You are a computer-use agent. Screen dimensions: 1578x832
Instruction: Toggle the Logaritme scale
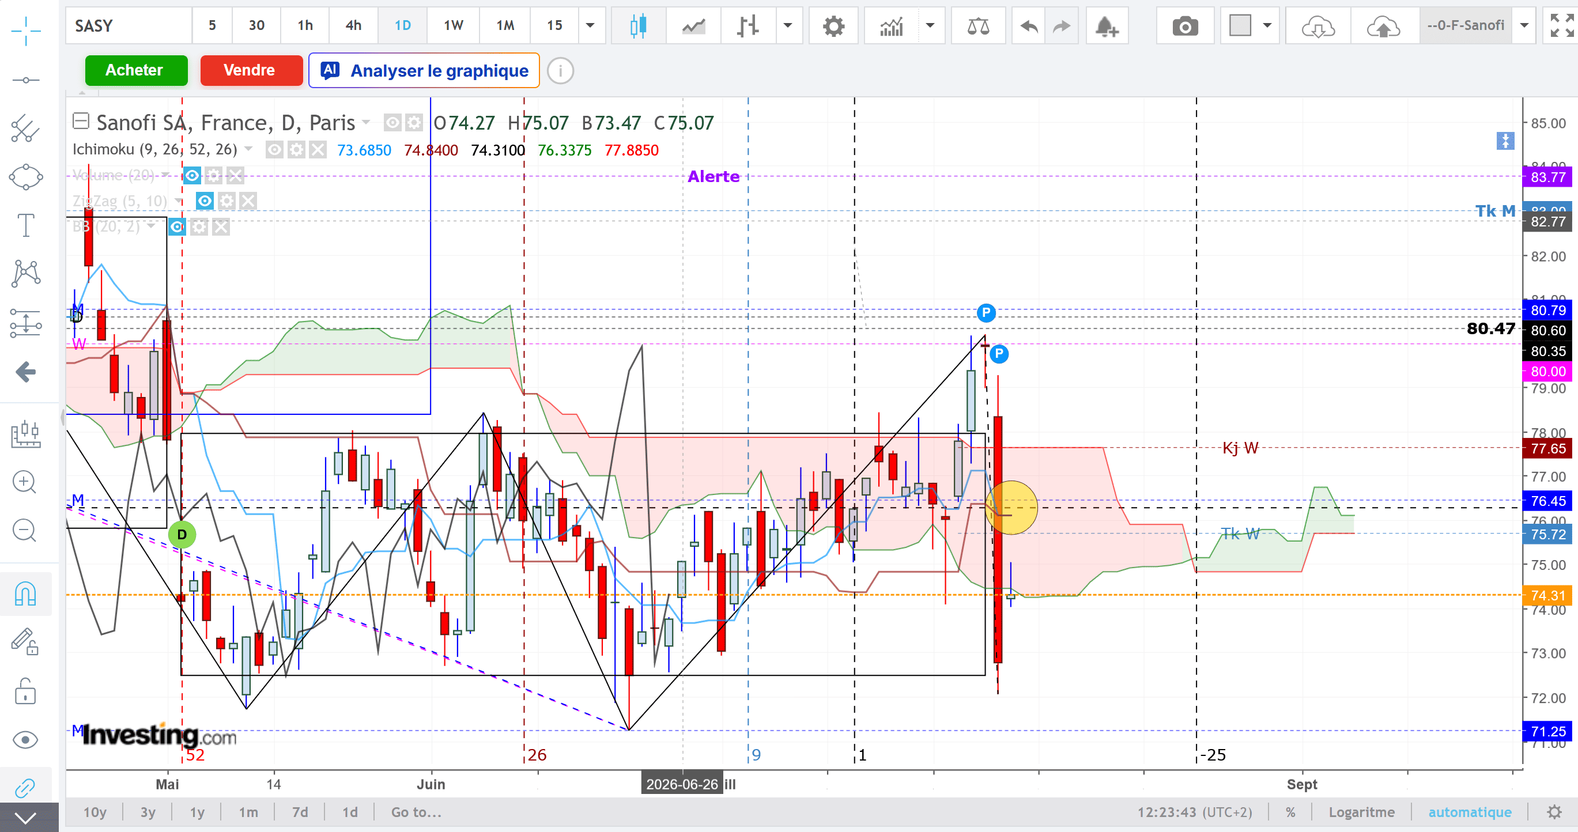click(1361, 812)
